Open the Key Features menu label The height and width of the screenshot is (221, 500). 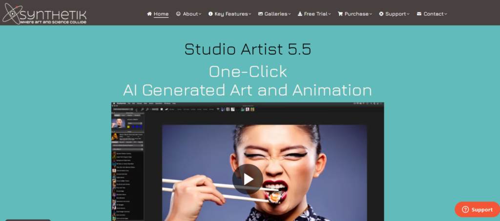tap(231, 14)
